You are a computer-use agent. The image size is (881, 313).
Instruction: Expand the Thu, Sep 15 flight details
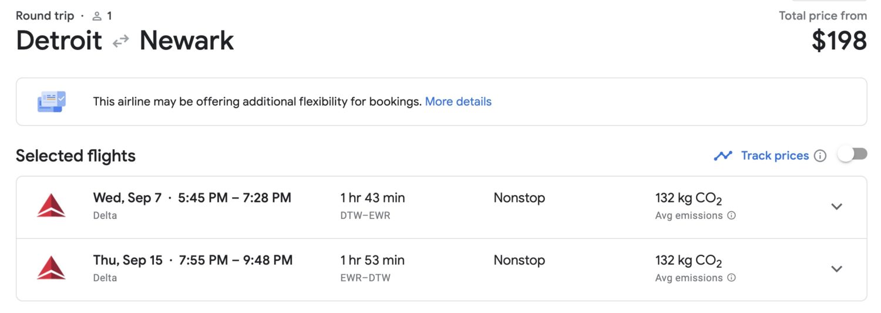pyautogui.click(x=837, y=269)
